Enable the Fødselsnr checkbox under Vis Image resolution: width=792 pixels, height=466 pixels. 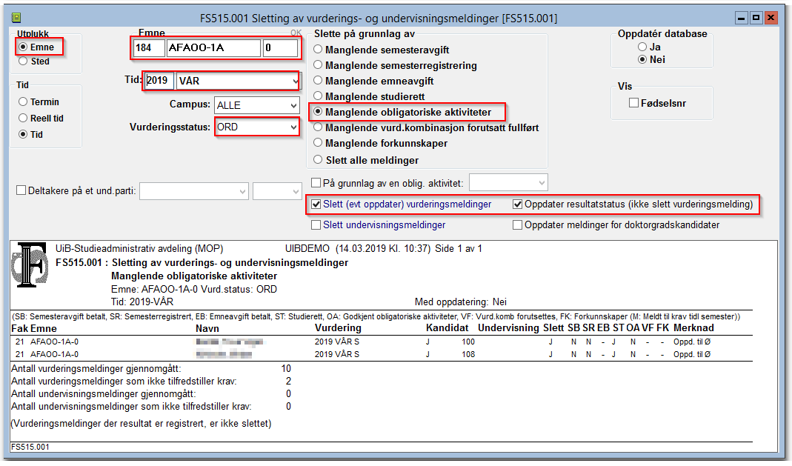click(633, 104)
